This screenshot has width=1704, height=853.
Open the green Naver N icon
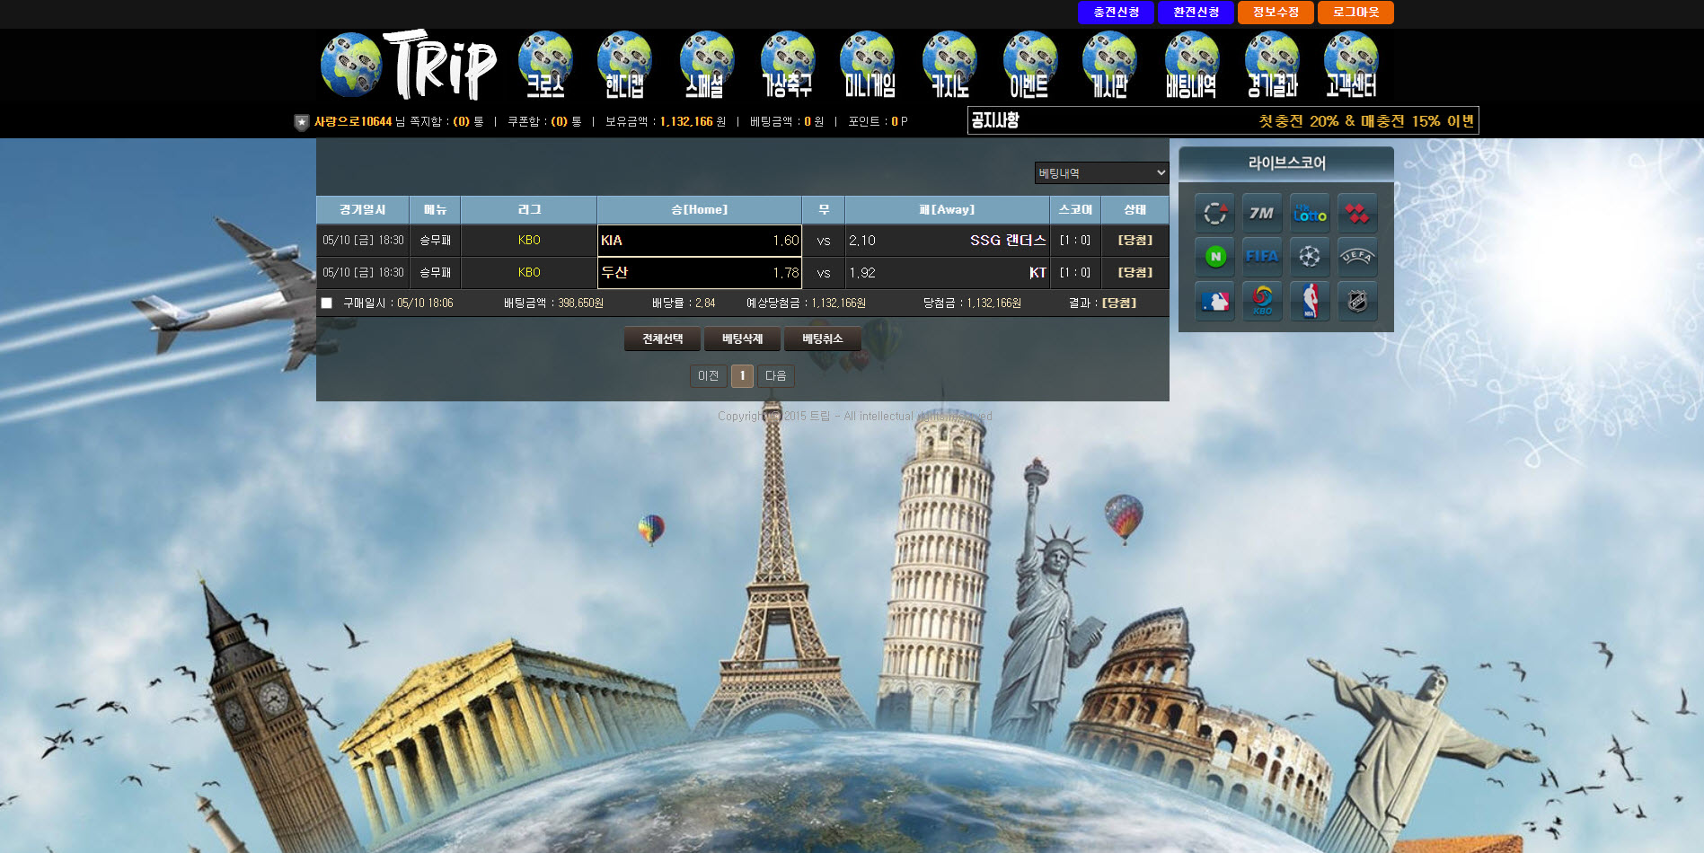(1214, 257)
